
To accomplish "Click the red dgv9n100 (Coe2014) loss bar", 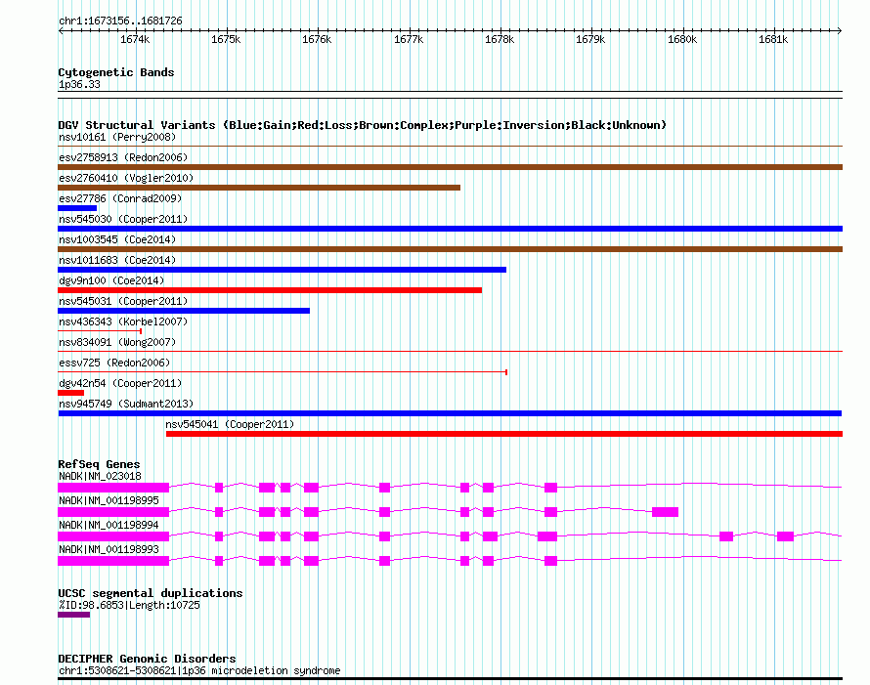I will point(270,290).
